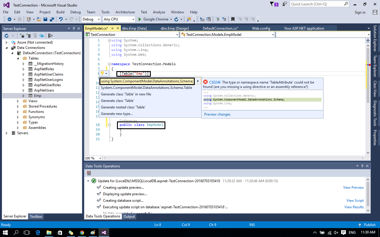Switch to the Output tab
Viewport: 380px width, 237px height.
coord(129,217)
